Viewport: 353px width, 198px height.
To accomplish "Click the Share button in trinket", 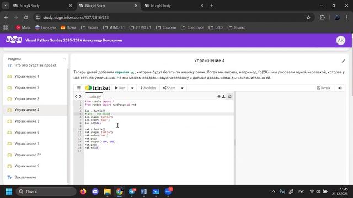I will pos(169,88).
